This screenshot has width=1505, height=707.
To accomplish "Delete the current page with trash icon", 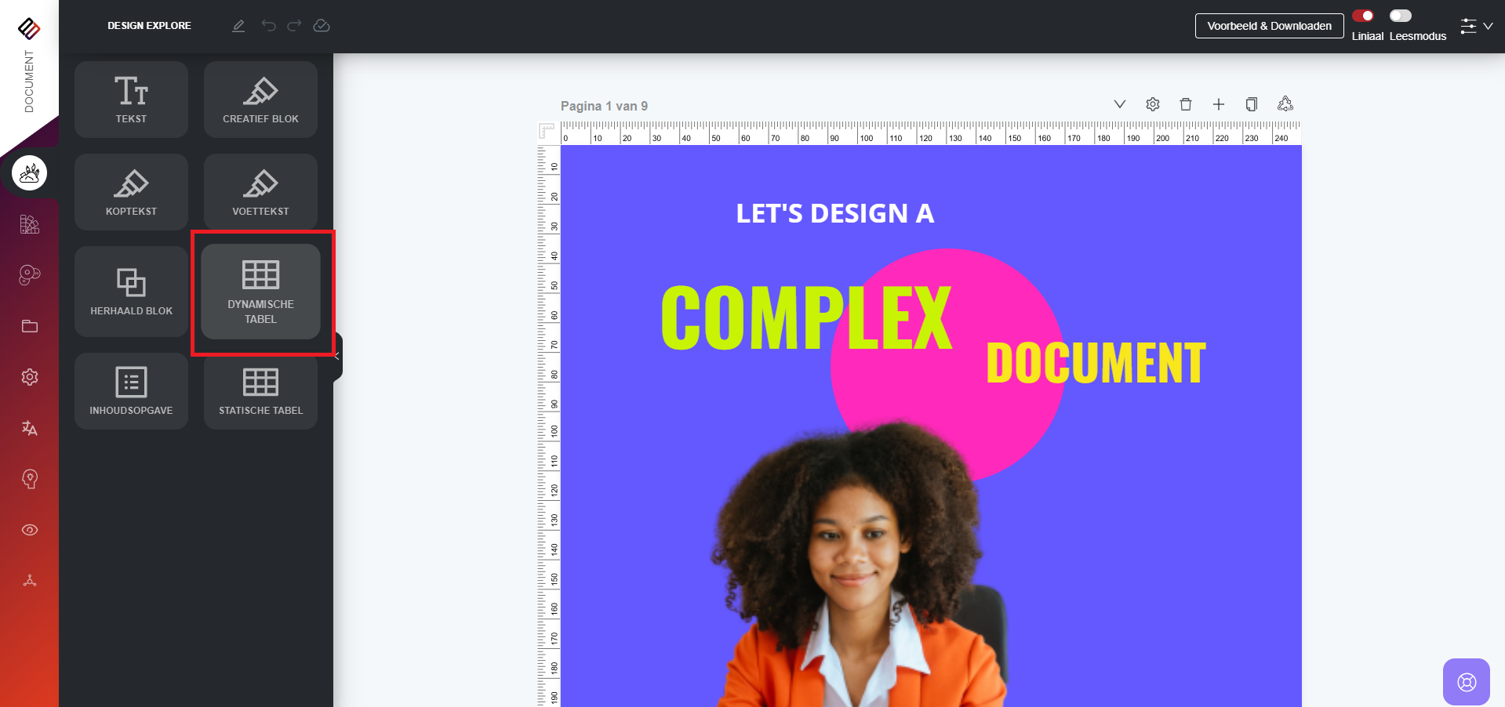I will click(x=1186, y=104).
